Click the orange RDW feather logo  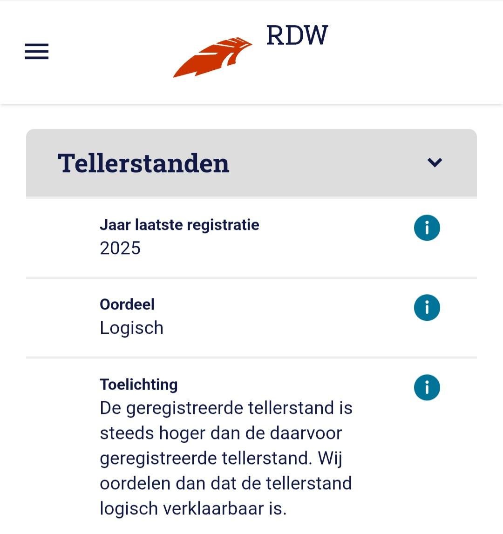click(212, 57)
